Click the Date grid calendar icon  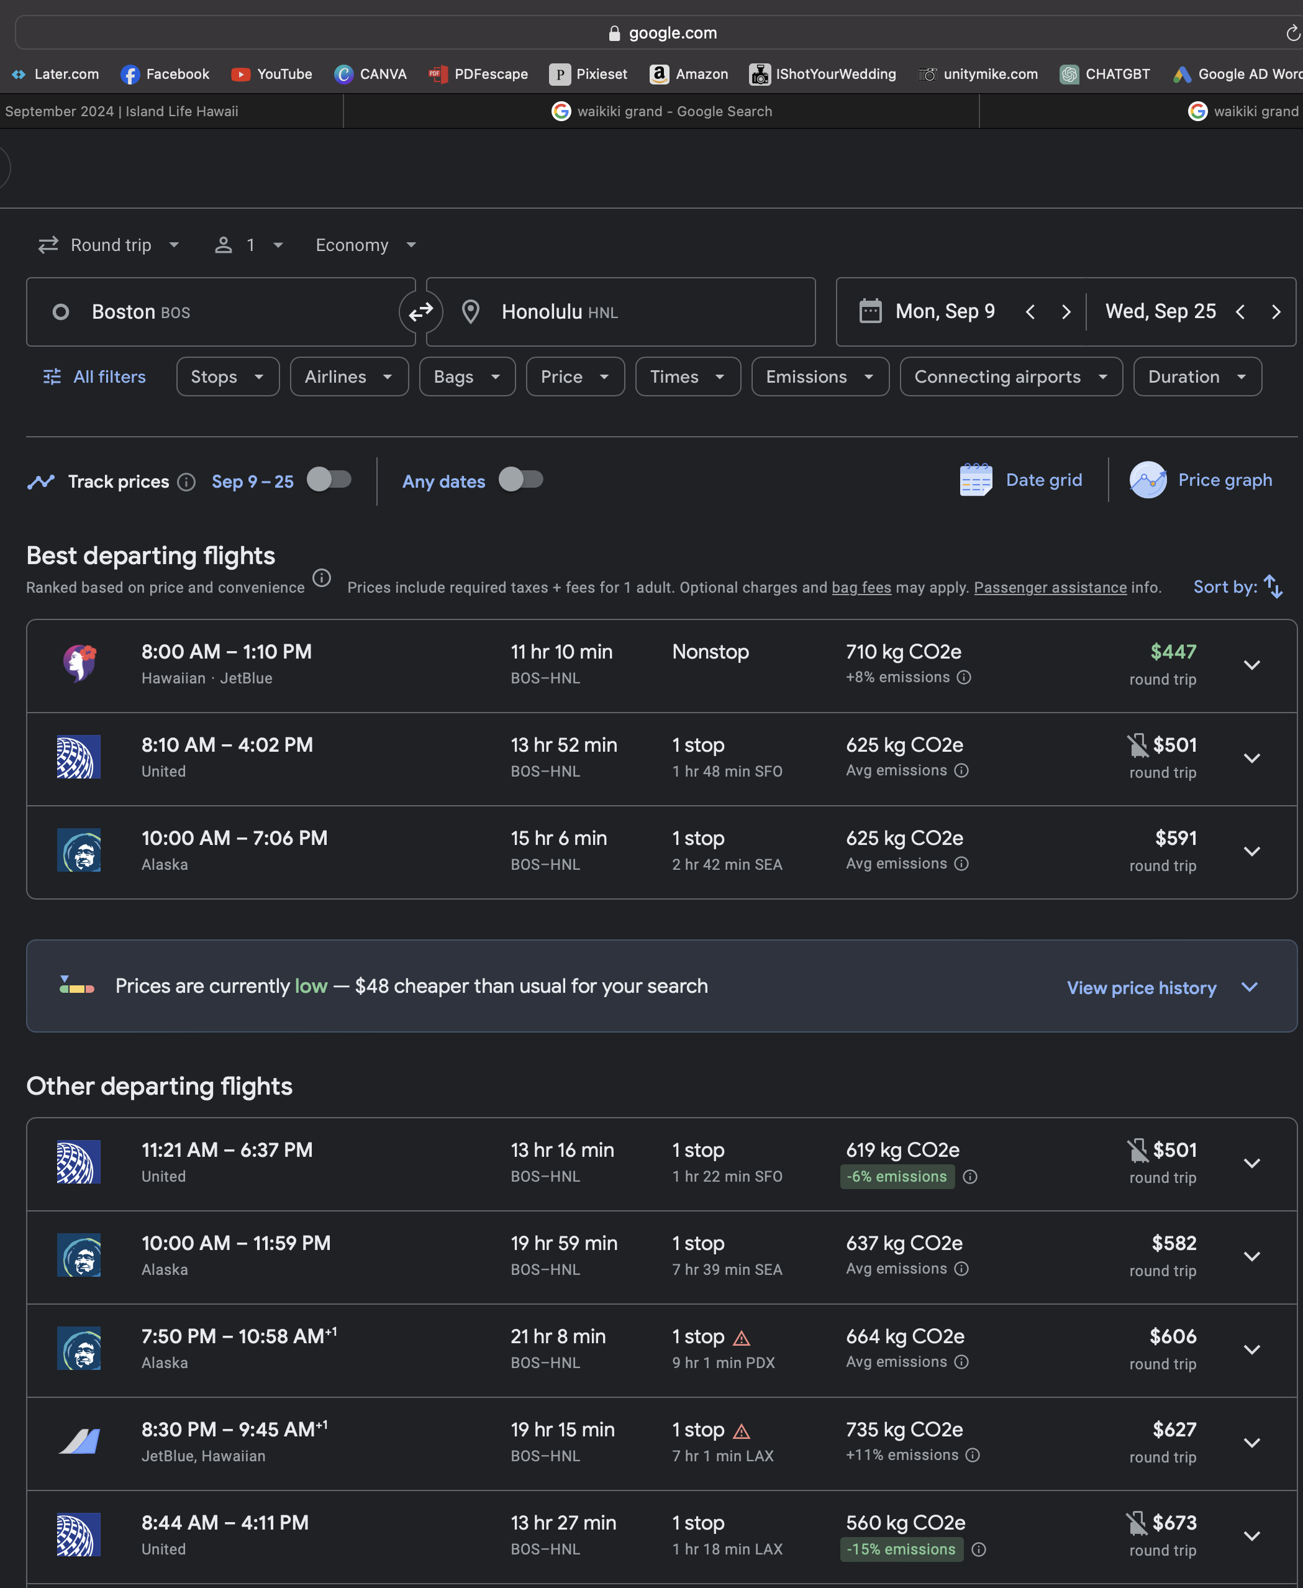(x=976, y=480)
